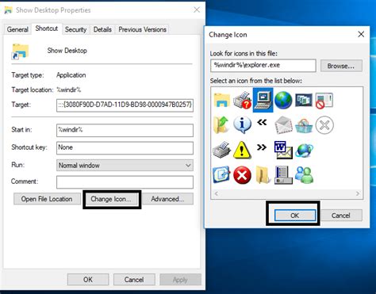Select the red error X icon
The width and height of the screenshot is (376, 294).
(x=242, y=174)
